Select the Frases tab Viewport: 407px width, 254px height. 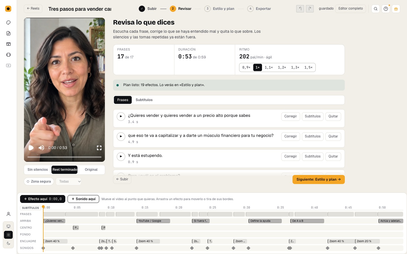pos(123,100)
